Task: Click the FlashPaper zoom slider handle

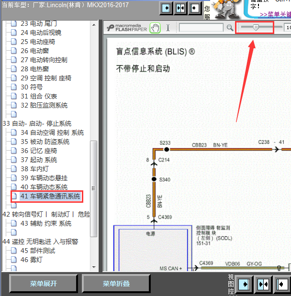Action: (x=256, y=28)
